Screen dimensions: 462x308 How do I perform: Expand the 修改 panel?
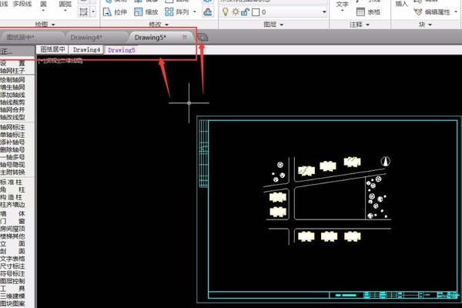point(159,25)
